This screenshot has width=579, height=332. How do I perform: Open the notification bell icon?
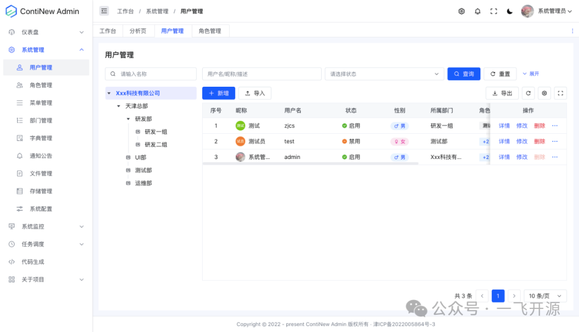tap(477, 11)
